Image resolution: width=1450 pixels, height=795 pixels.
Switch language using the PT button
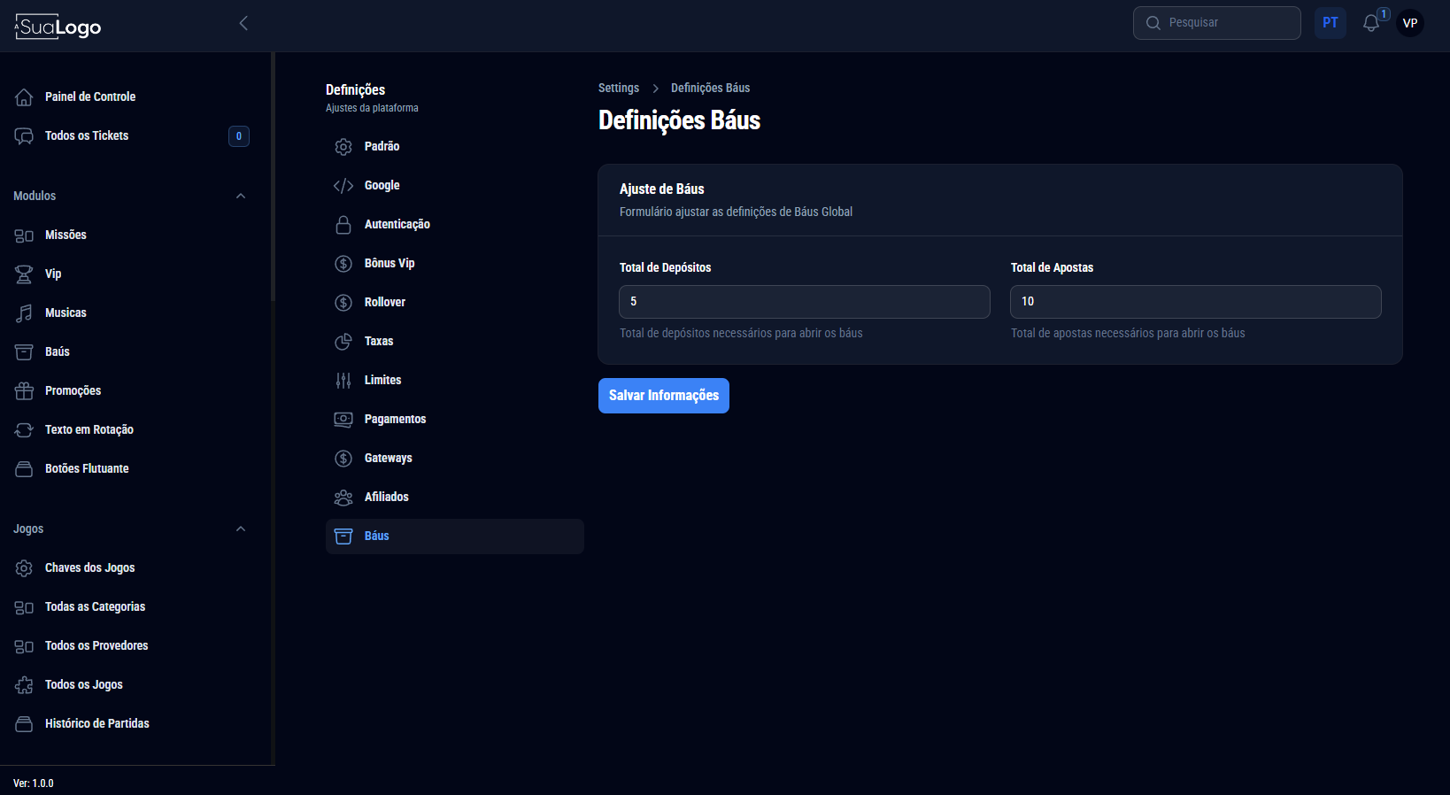tap(1330, 23)
